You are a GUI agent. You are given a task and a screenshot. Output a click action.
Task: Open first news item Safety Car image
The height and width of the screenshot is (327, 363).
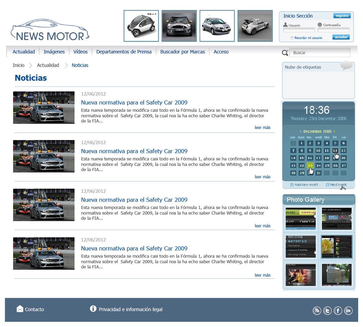(x=44, y=108)
